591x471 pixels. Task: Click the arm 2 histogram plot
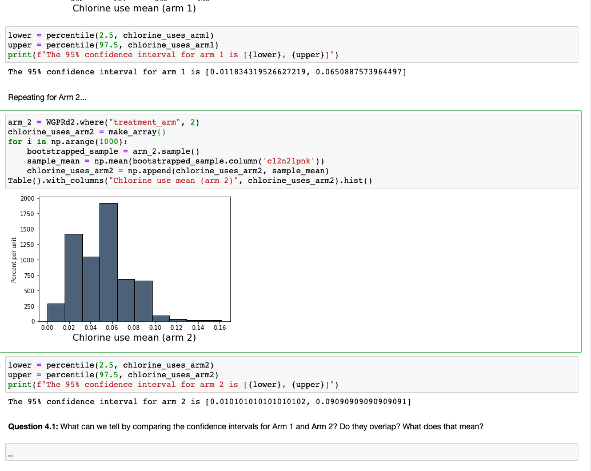135,260
